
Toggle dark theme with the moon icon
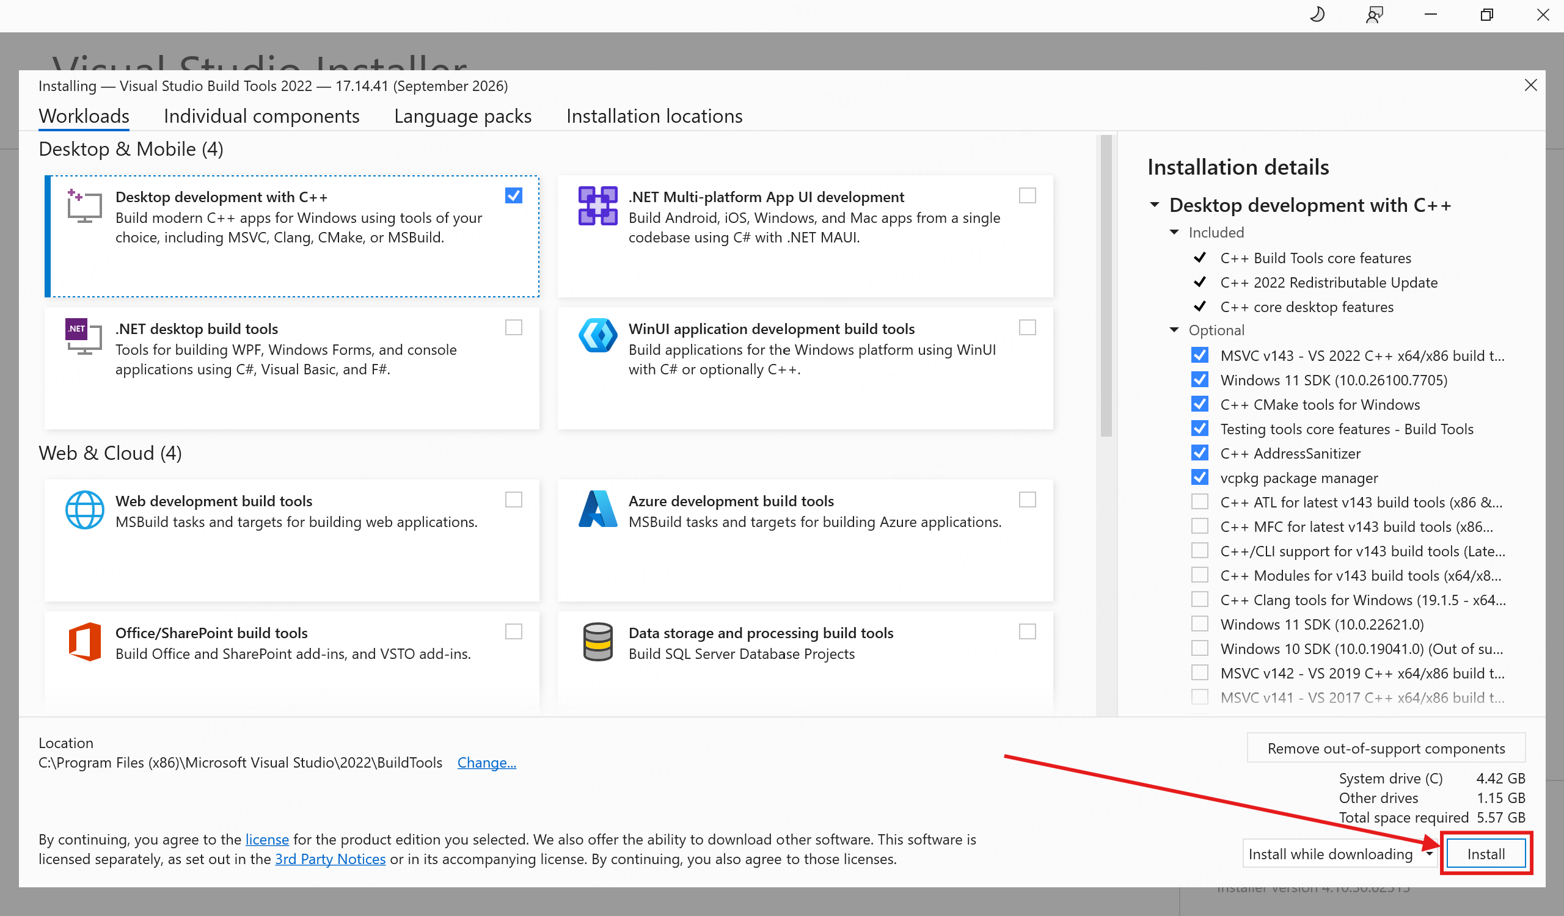[x=1318, y=15]
